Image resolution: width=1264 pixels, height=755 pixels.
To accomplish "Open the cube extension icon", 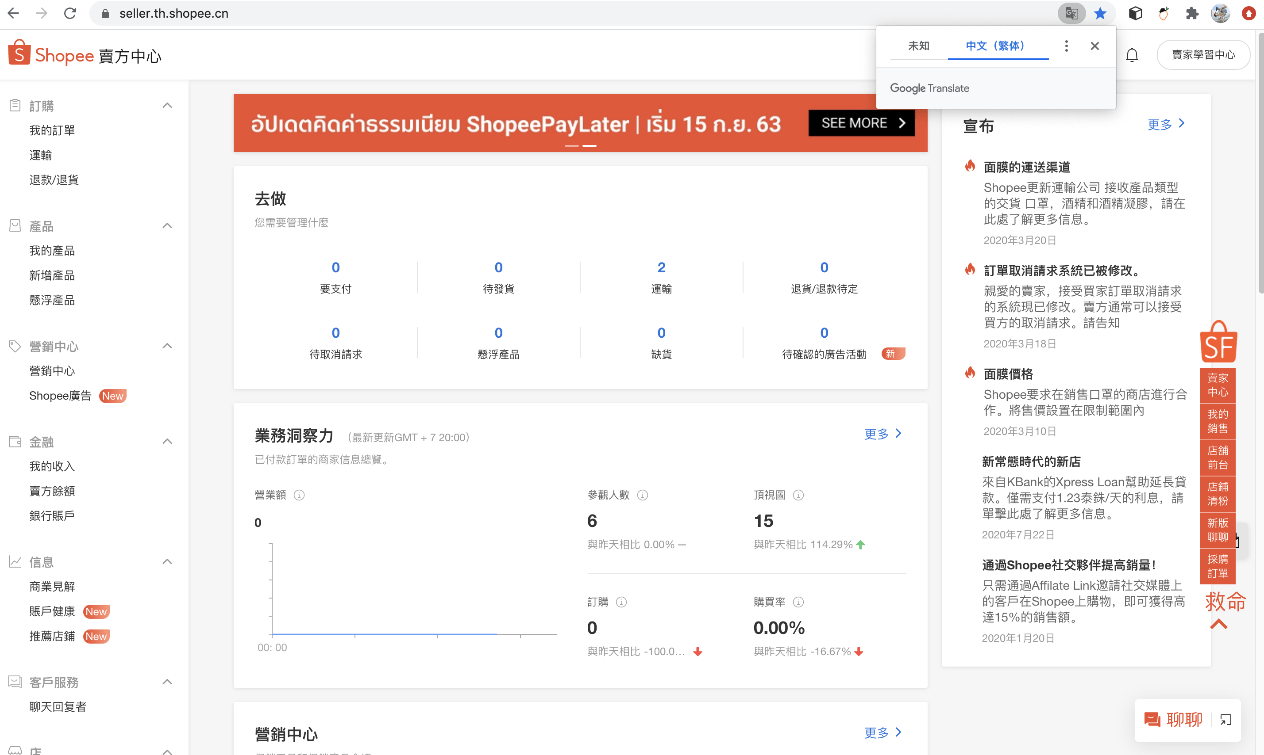I will [x=1135, y=13].
